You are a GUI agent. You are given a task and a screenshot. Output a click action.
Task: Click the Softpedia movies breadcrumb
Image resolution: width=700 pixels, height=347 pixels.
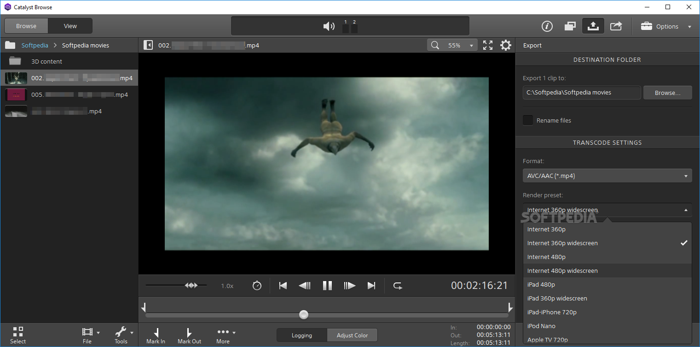tap(86, 45)
